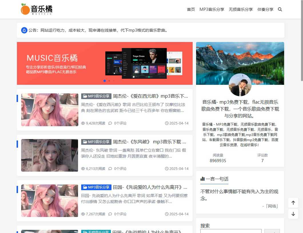Click the clock icon in 爱在西元前 post
303x233 pixels.
tap(167, 123)
